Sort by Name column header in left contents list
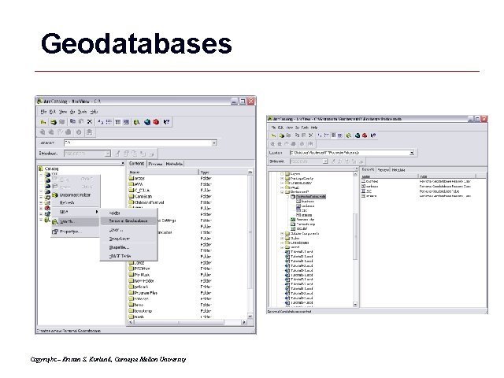Viewport: 504px width, 378px height. (x=163, y=172)
